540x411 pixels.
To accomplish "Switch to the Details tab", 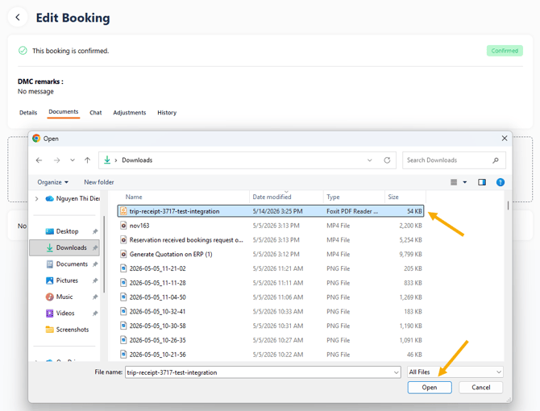I will click(x=28, y=113).
